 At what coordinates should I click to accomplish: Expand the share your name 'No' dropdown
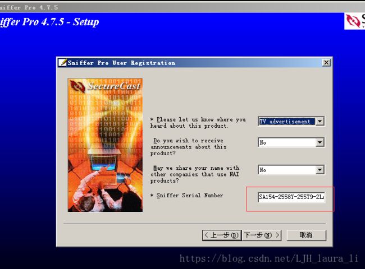[x=320, y=170]
